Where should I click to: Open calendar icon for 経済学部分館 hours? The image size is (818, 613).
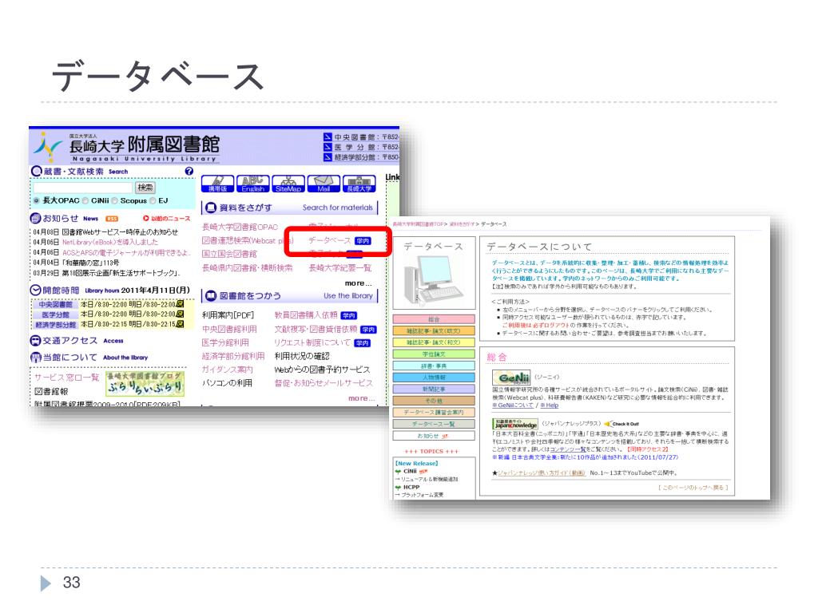pyautogui.click(x=180, y=324)
